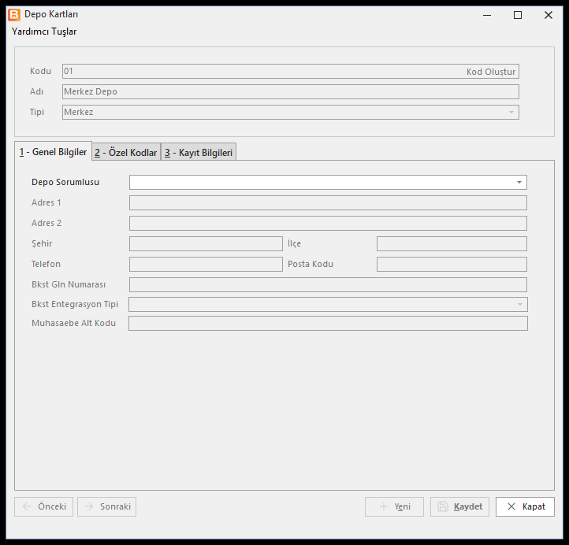The height and width of the screenshot is (545, 569).
Task: Go to next record with Sonraki
Action: [x=106, y=506]
